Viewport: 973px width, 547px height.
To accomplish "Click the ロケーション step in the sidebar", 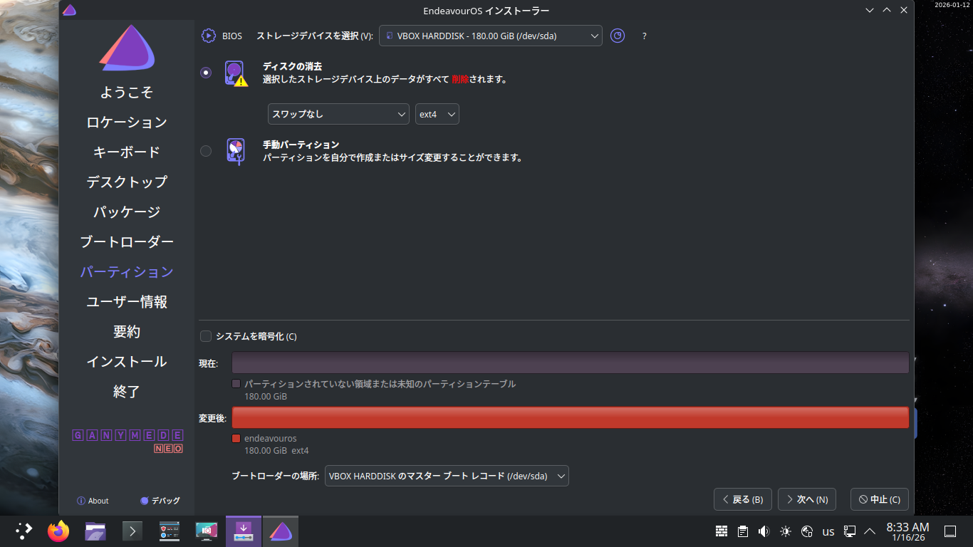I will click(x=127, y=123).
